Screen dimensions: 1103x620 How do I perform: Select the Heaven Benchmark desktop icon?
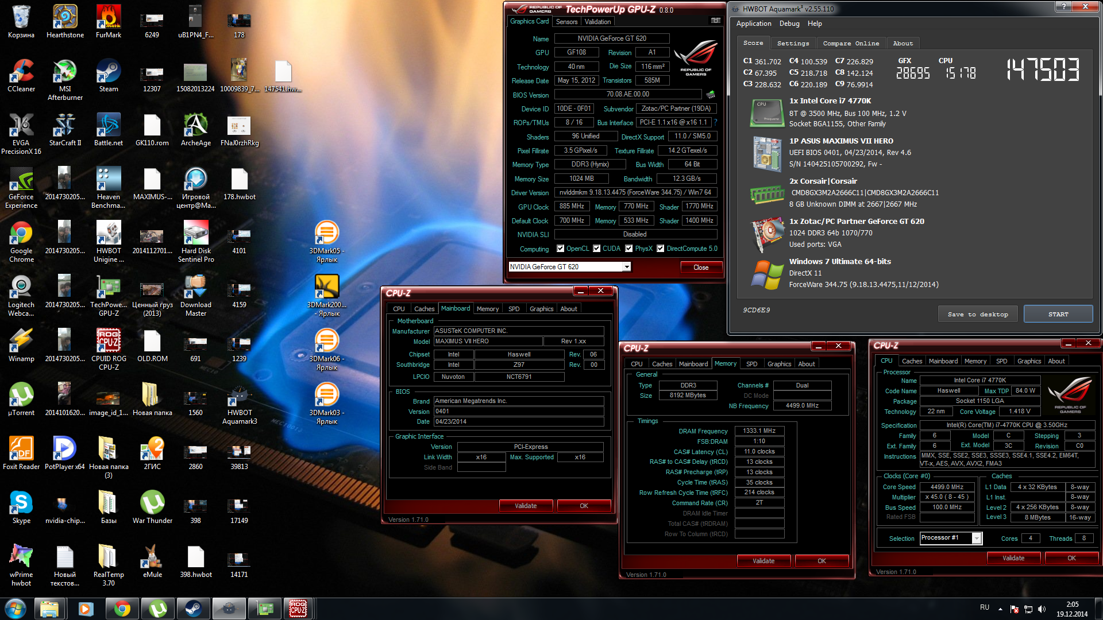(x=109, y=188)
